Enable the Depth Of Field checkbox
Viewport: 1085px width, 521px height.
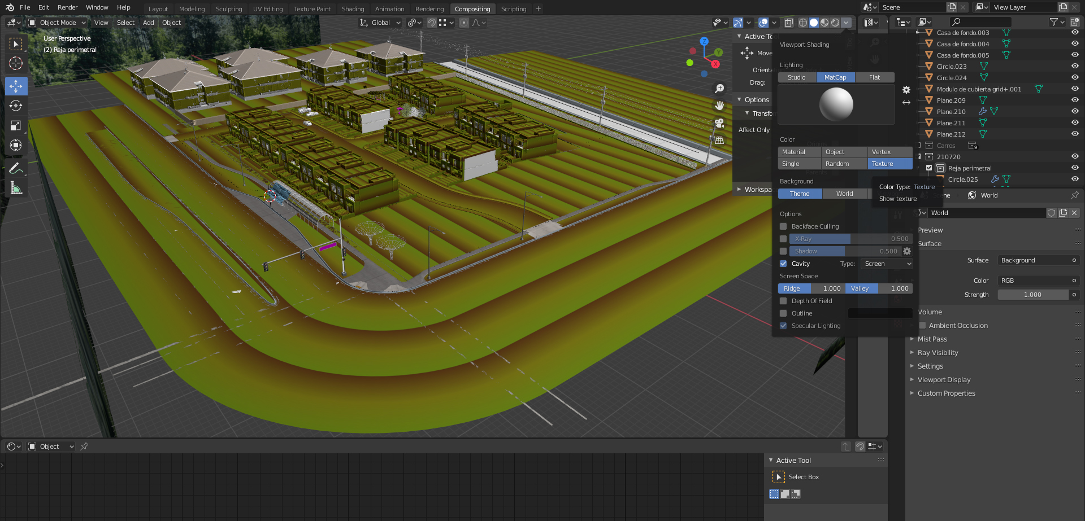pos(783,301)
